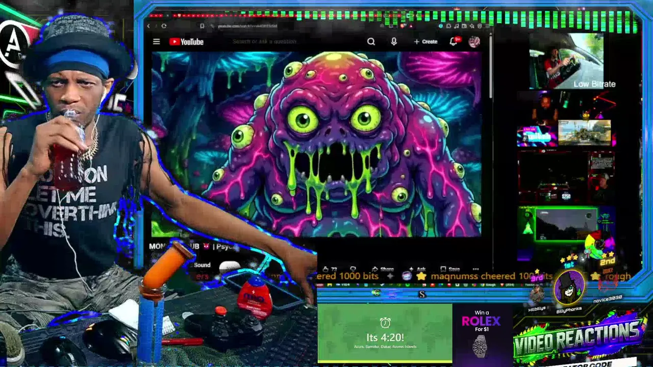
Task: Like the video with the thumbs-up button
Action: pyautogui.click(x=330, y=269)
